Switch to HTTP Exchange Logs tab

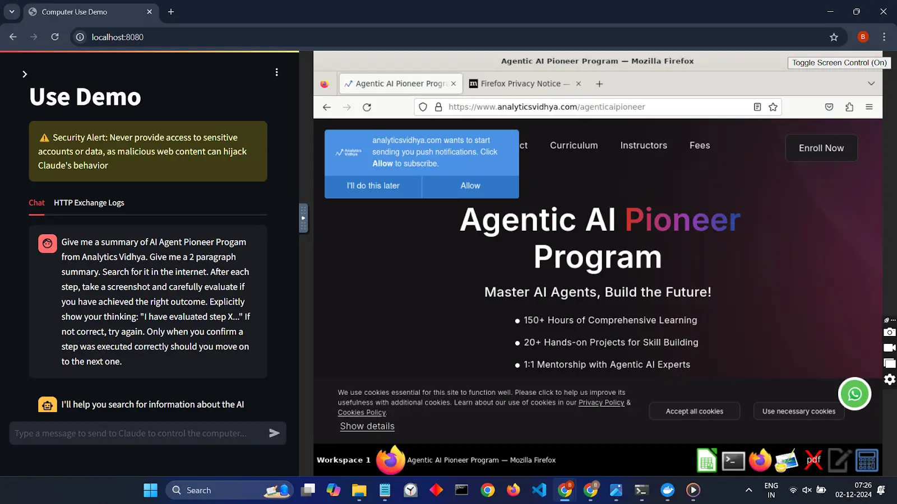[x=89, y=203]
